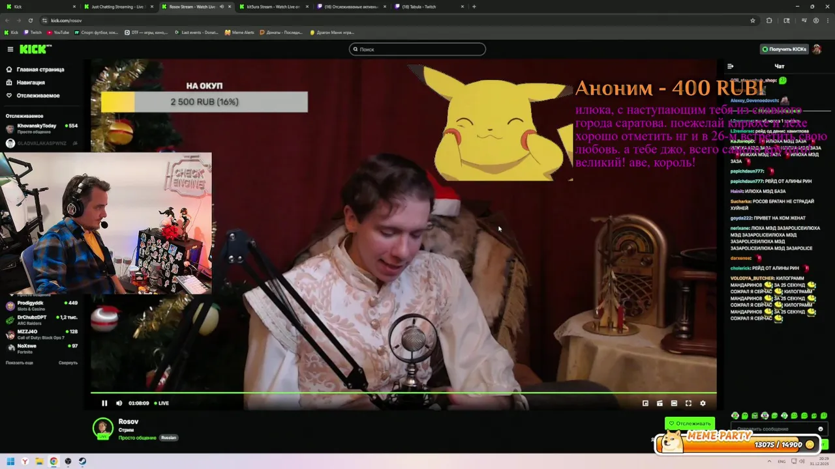The height and width of the screenshot is (469, 835).
Task: Click Показать еще in sidebar
Action: click(19, 363)
